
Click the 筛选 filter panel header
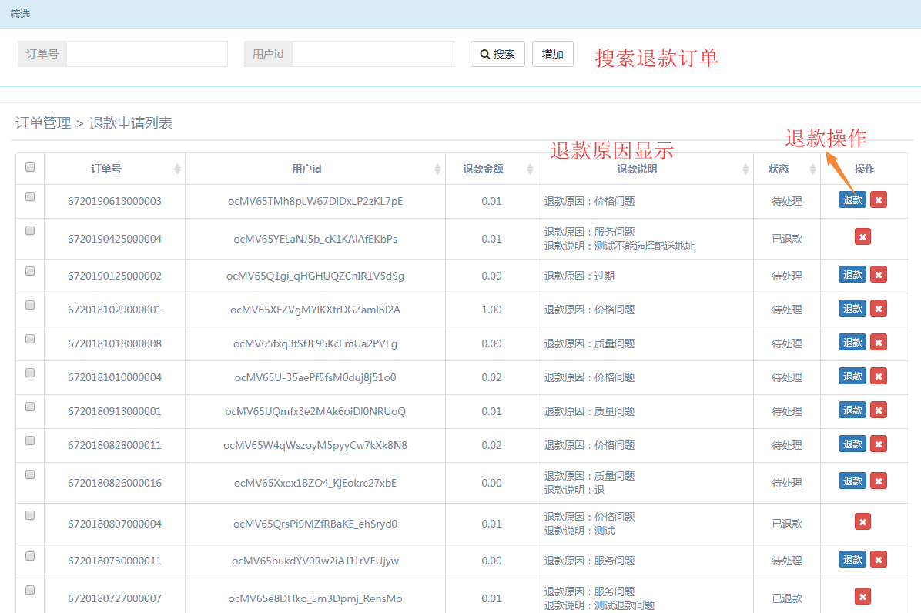point(460,14)
